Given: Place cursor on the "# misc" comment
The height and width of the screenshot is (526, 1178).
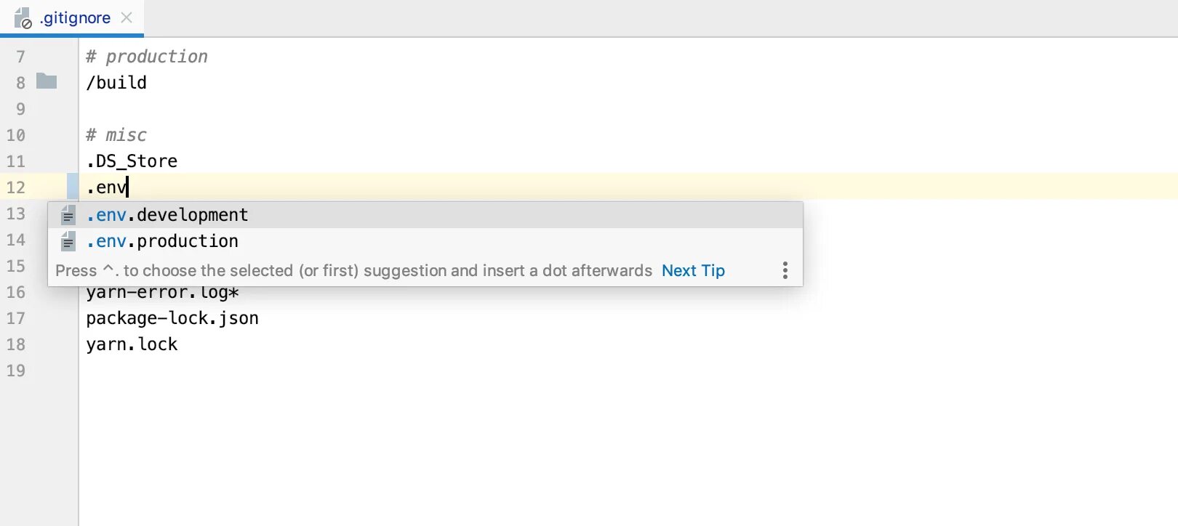Looking at the screenshot, I should click(116, 135).
